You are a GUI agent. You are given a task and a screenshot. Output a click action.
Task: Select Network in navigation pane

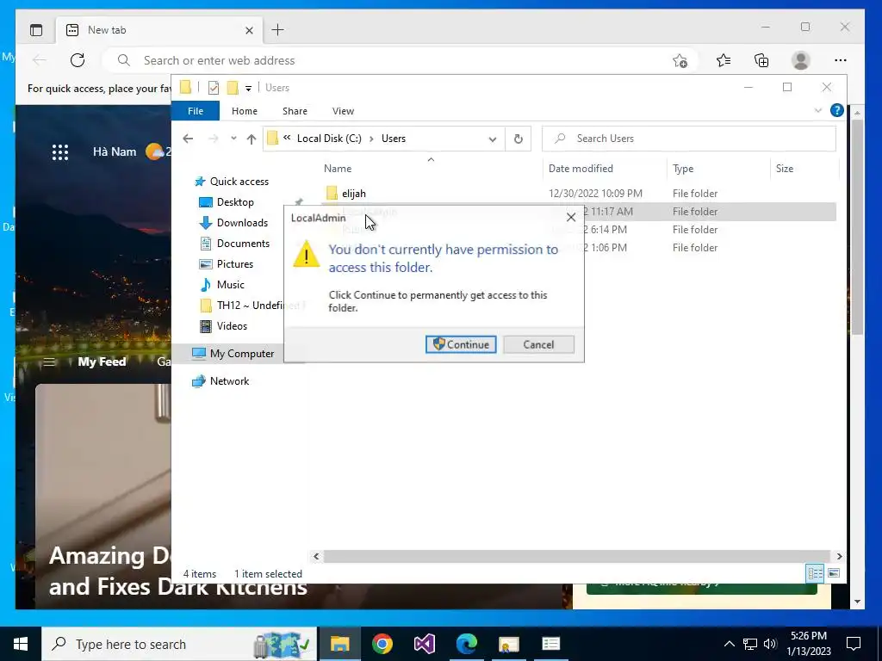229,381
